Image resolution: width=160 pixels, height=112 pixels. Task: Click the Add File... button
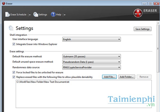tap(109, 77)
